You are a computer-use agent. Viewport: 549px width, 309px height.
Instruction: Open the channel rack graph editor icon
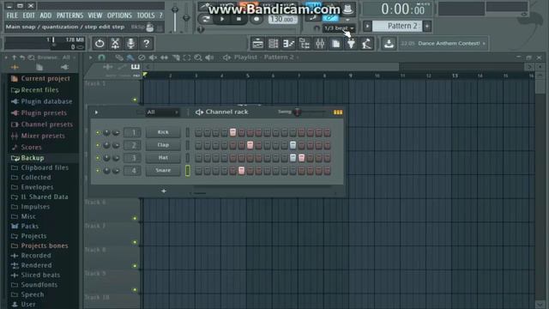pyautogui.click(x=337, y=112)
